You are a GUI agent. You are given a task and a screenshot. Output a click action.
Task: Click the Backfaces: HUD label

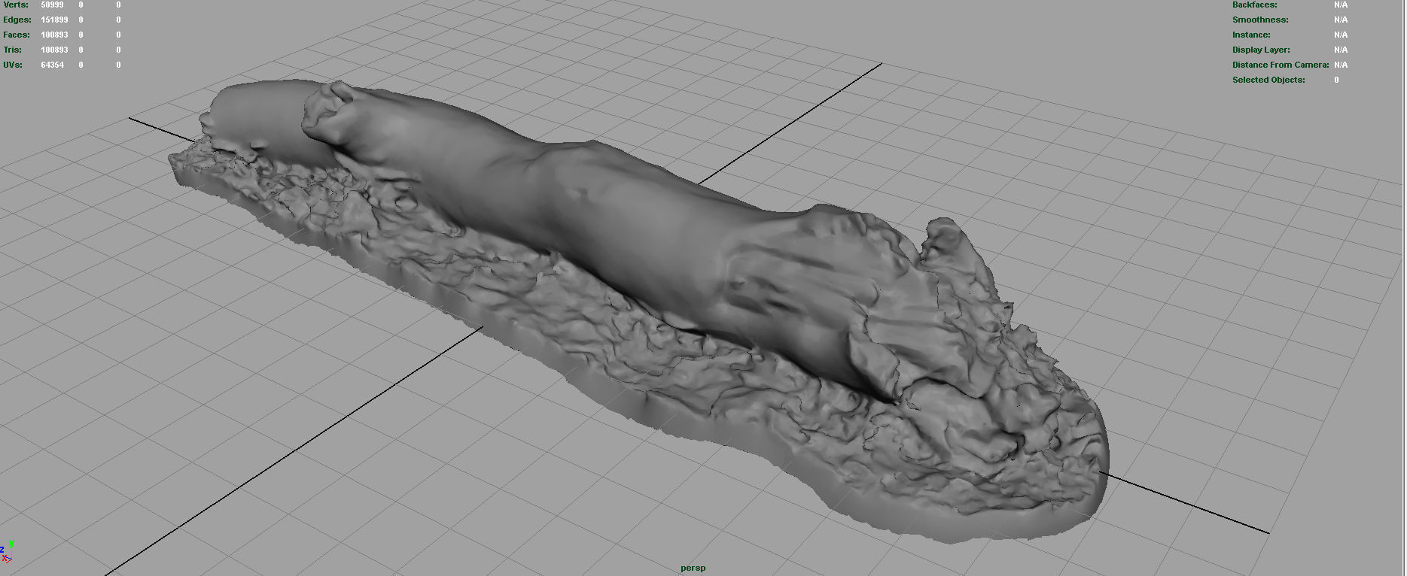(x=1255, y=5)
